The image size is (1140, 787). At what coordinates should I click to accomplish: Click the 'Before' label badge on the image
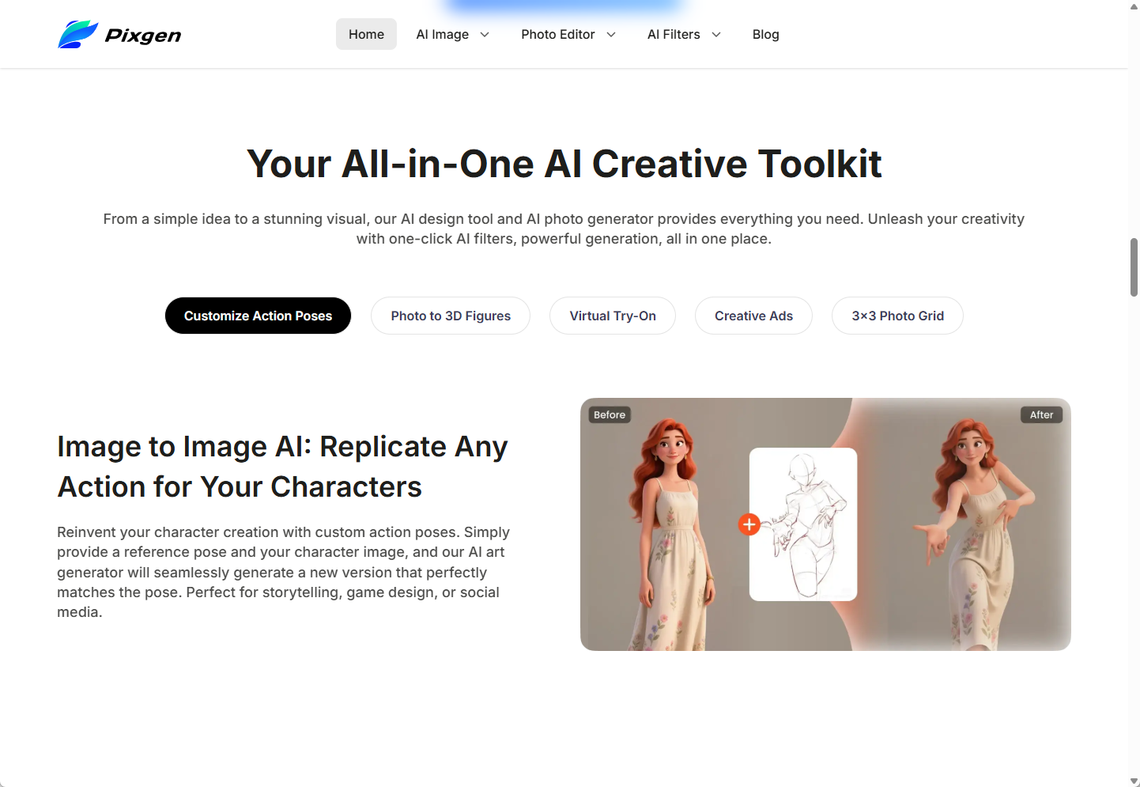click(609, 414)
